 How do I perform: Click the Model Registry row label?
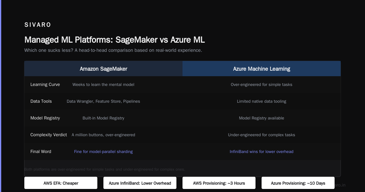45,118
